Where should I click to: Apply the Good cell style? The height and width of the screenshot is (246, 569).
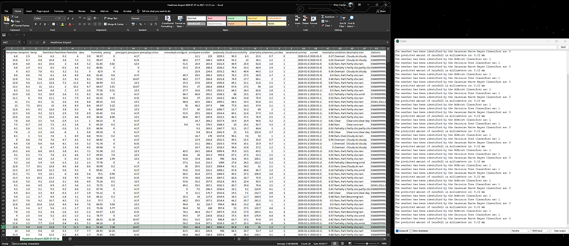point(236,18)
